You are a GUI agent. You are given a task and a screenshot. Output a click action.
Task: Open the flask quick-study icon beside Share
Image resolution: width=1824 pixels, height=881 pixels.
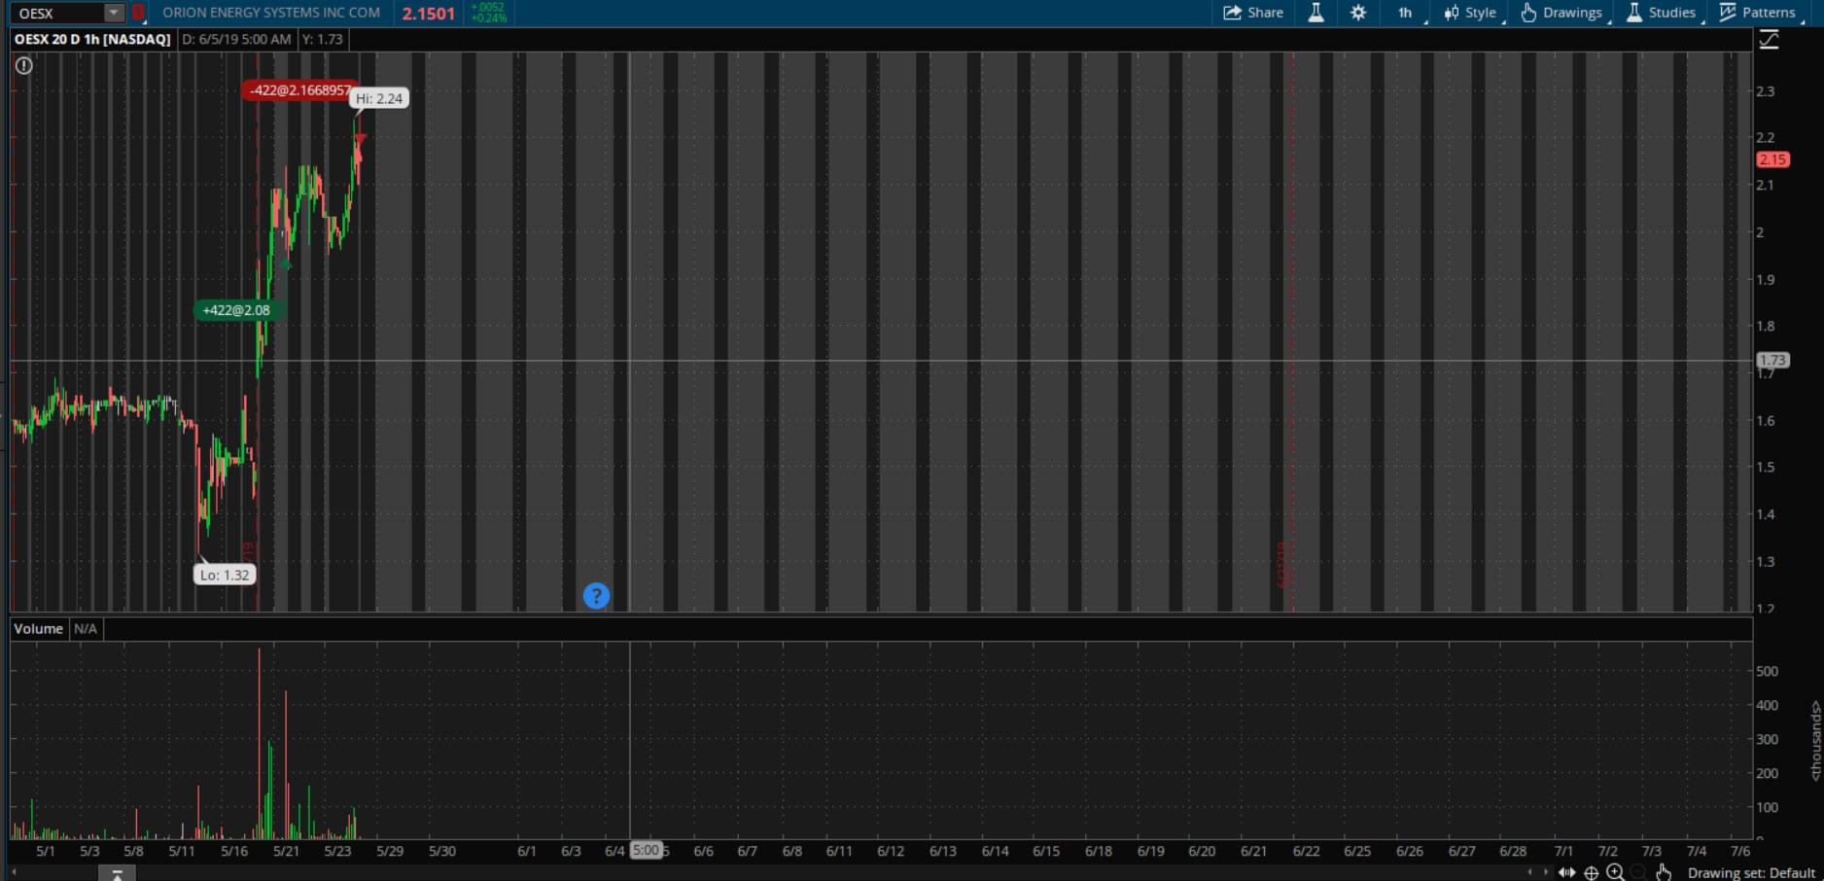1315,13
